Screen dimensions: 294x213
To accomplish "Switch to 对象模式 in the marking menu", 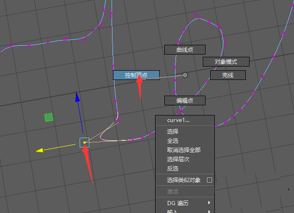I will coord(226,61).
